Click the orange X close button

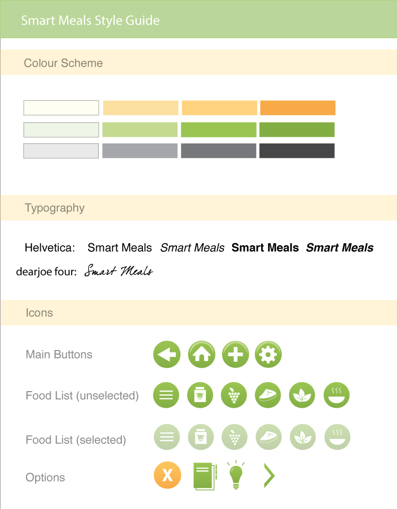pyautogui.click(x=167, y=475)
